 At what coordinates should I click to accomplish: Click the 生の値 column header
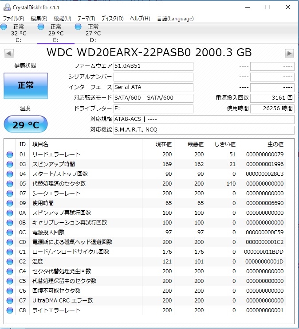point(275,144)
